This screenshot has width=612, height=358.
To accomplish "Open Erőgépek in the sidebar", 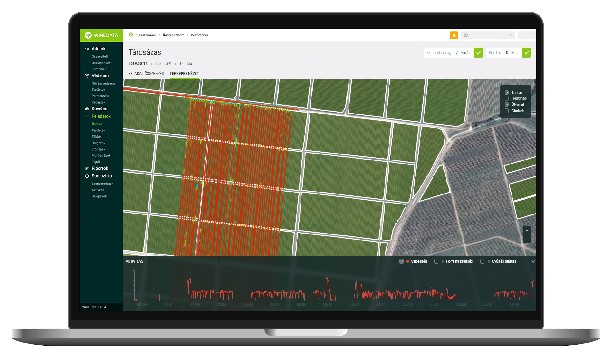I will [99, 149].
